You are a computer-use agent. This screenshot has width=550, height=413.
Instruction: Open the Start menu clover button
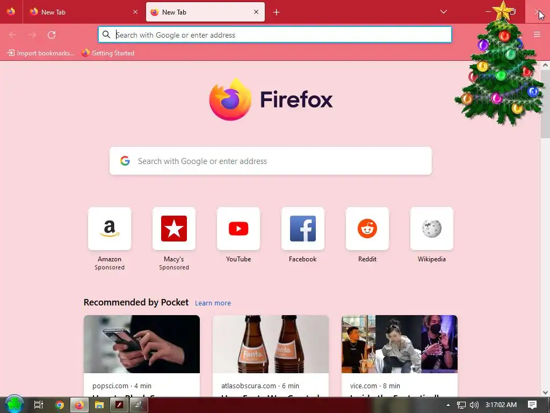[x=14, y=404]
